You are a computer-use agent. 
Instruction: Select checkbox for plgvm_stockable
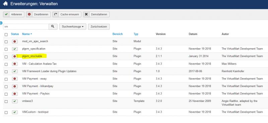click(x=6, y=57)
